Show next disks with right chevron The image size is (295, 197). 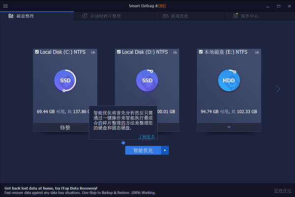pos(278,89)
